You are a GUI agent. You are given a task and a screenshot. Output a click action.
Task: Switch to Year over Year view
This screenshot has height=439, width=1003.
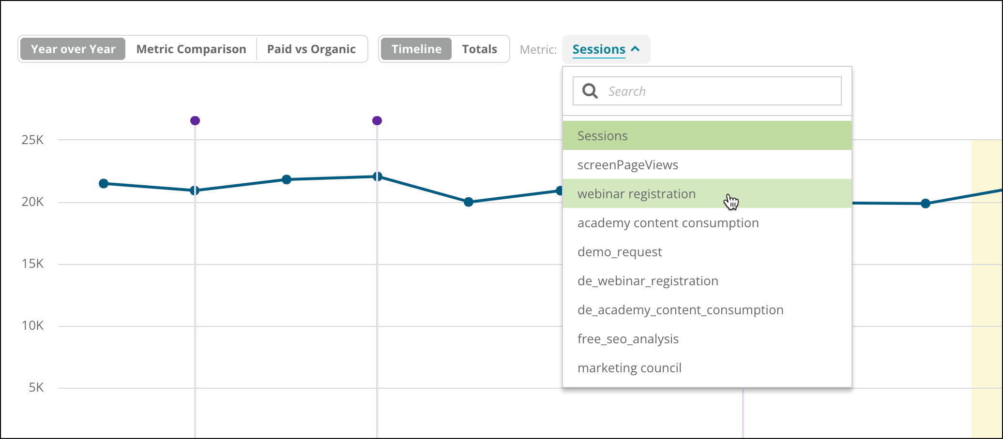(73, 49)
